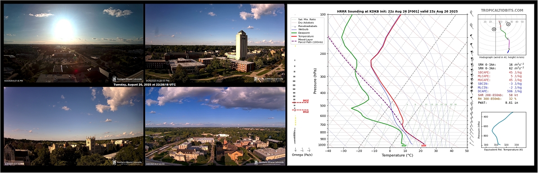Click the NIU logo in the bottom-right webcam
This screenshot has height=173, width=538.
click(269, 162)
